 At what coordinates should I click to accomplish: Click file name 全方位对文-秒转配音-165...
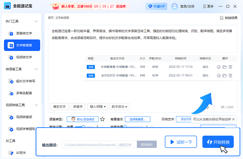(x=119, y=75)
